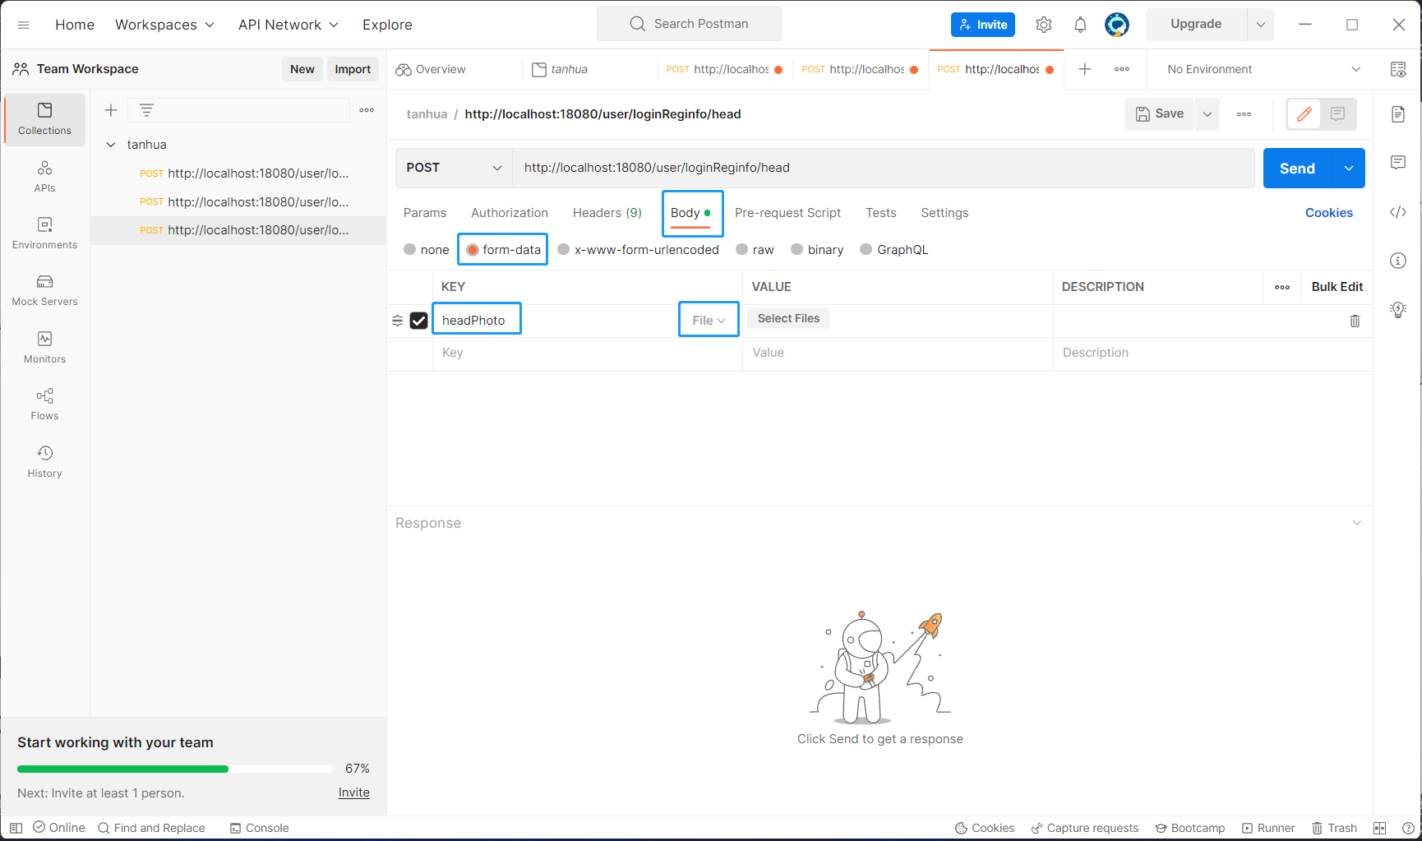Click the blue Invite button
Image resolution: width=1422 pixels, height=841 pixels.
(x=983, y=25)
